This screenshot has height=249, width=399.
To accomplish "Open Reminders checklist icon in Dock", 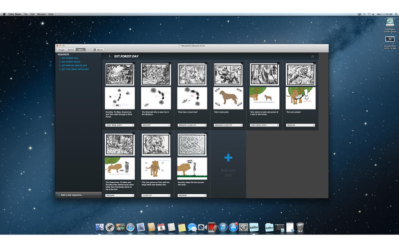I will (172, 227).
